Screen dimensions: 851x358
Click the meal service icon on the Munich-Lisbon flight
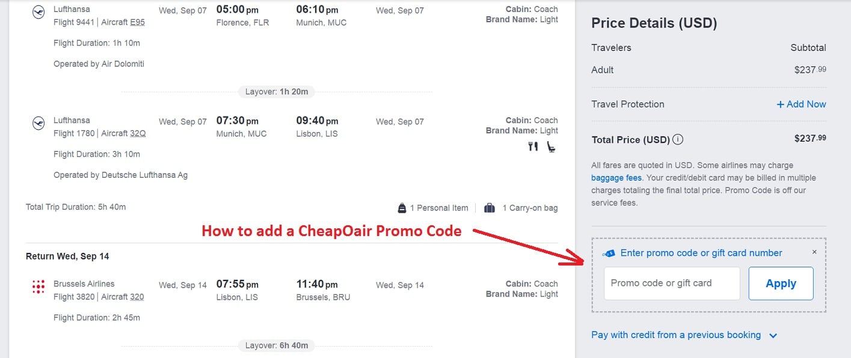[x=532, y=146]
